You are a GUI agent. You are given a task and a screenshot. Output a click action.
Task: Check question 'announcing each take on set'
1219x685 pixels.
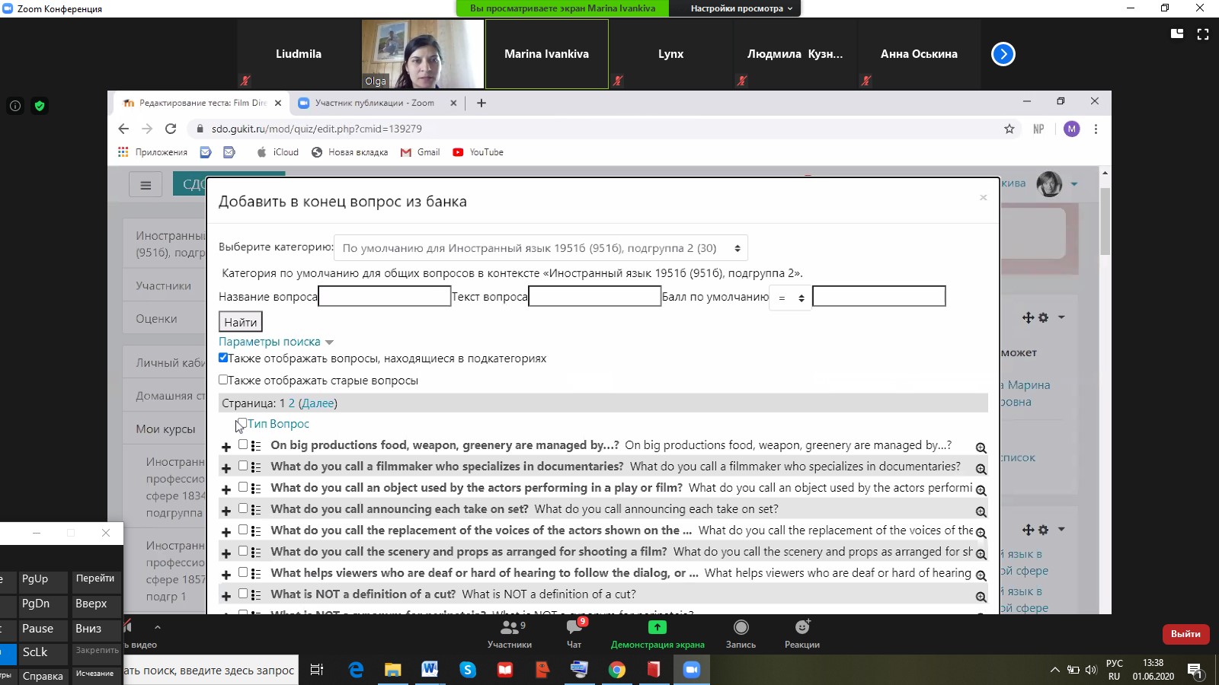coord(243,508)
